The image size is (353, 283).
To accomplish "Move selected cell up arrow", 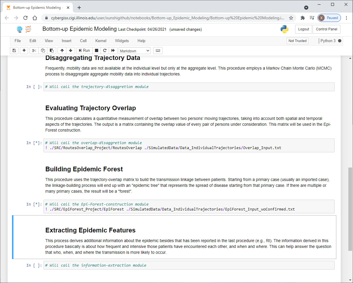I will pyautogui.click(x=62, y=51).
